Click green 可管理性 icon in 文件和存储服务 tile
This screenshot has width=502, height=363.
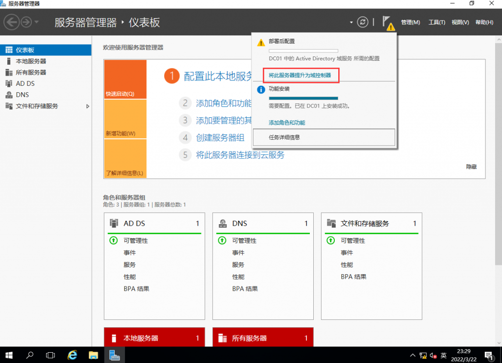[x=331, y=240]
